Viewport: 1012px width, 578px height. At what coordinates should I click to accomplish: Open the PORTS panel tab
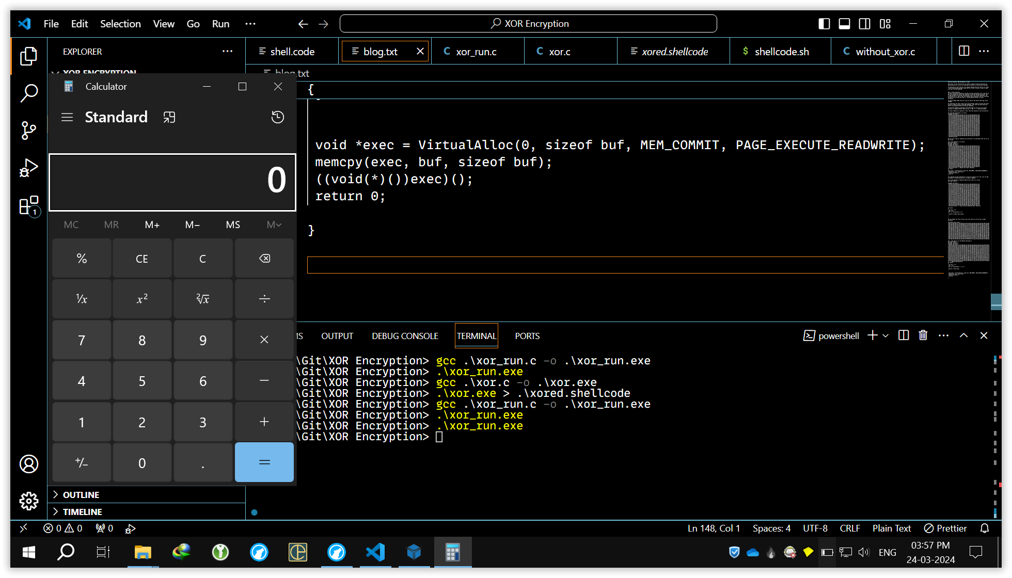pos(527,336)
